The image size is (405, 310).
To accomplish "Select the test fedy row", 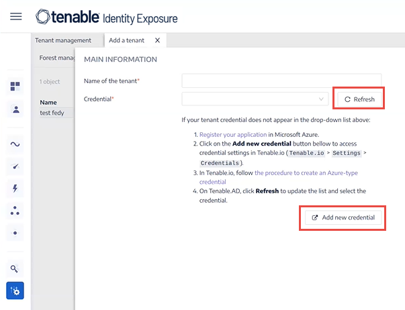I will (x=56, y=113).
